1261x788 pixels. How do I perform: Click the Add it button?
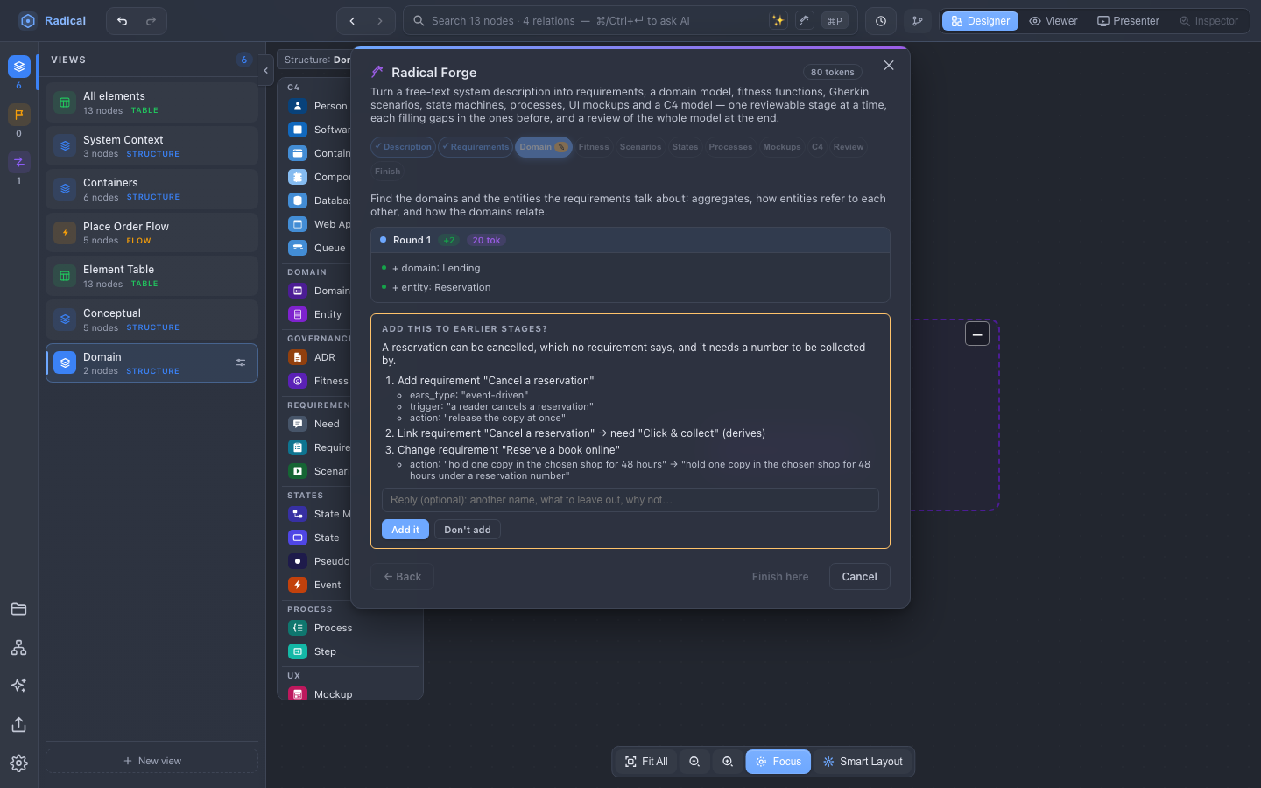(405, 530)
